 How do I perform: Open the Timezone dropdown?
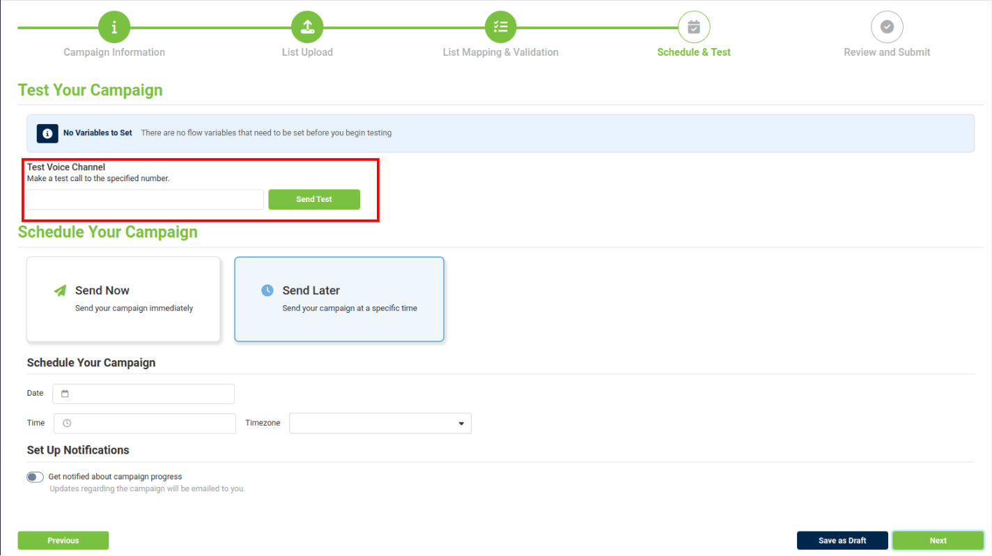point(380,424)
